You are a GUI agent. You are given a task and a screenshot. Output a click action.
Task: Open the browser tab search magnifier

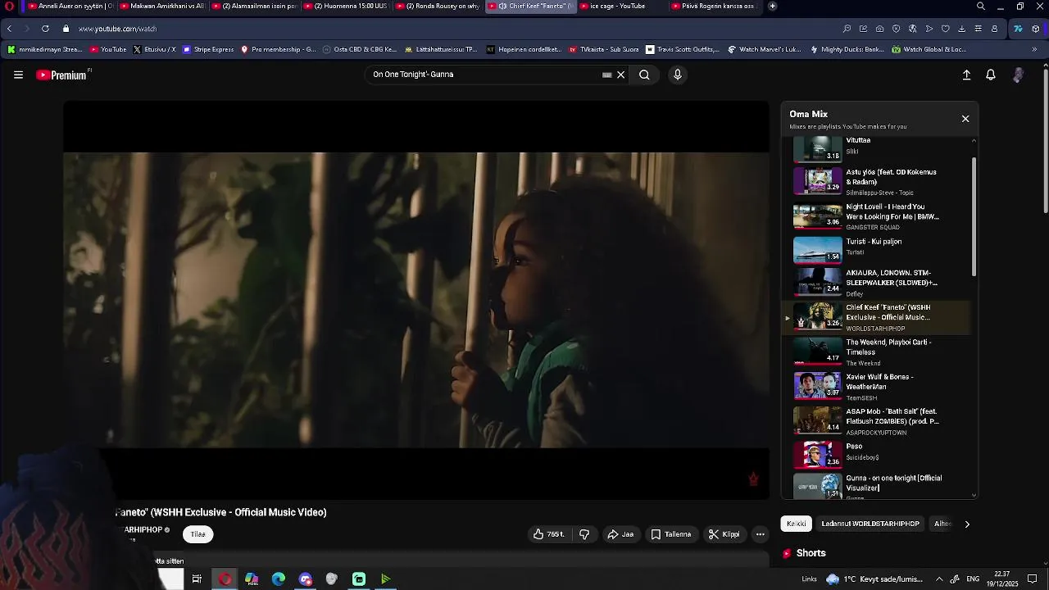pos(981,7)
